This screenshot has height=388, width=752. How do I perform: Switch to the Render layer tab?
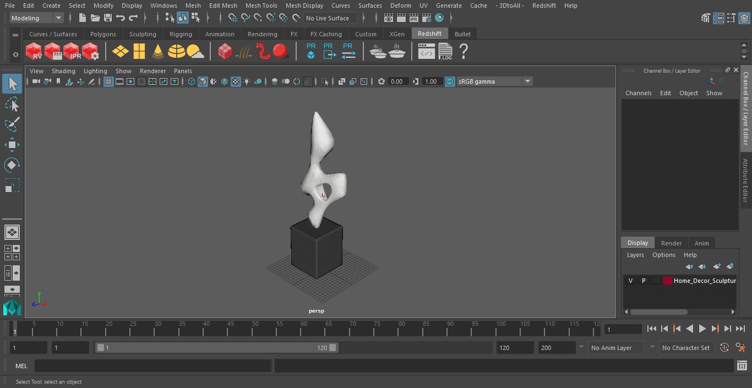click(671, 243)
